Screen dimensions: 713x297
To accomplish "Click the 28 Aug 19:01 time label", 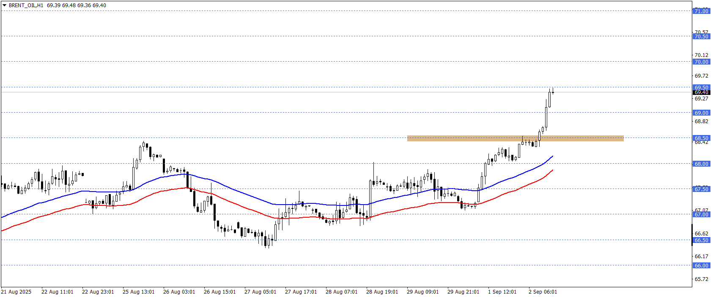I will pyautogui.click(x=382, y=292).
